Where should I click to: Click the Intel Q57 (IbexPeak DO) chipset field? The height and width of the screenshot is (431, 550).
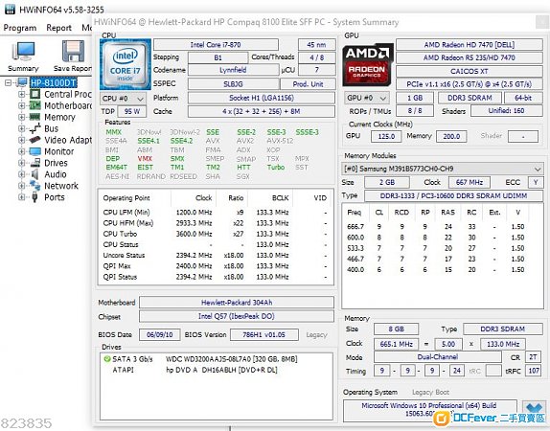[237, 316]
